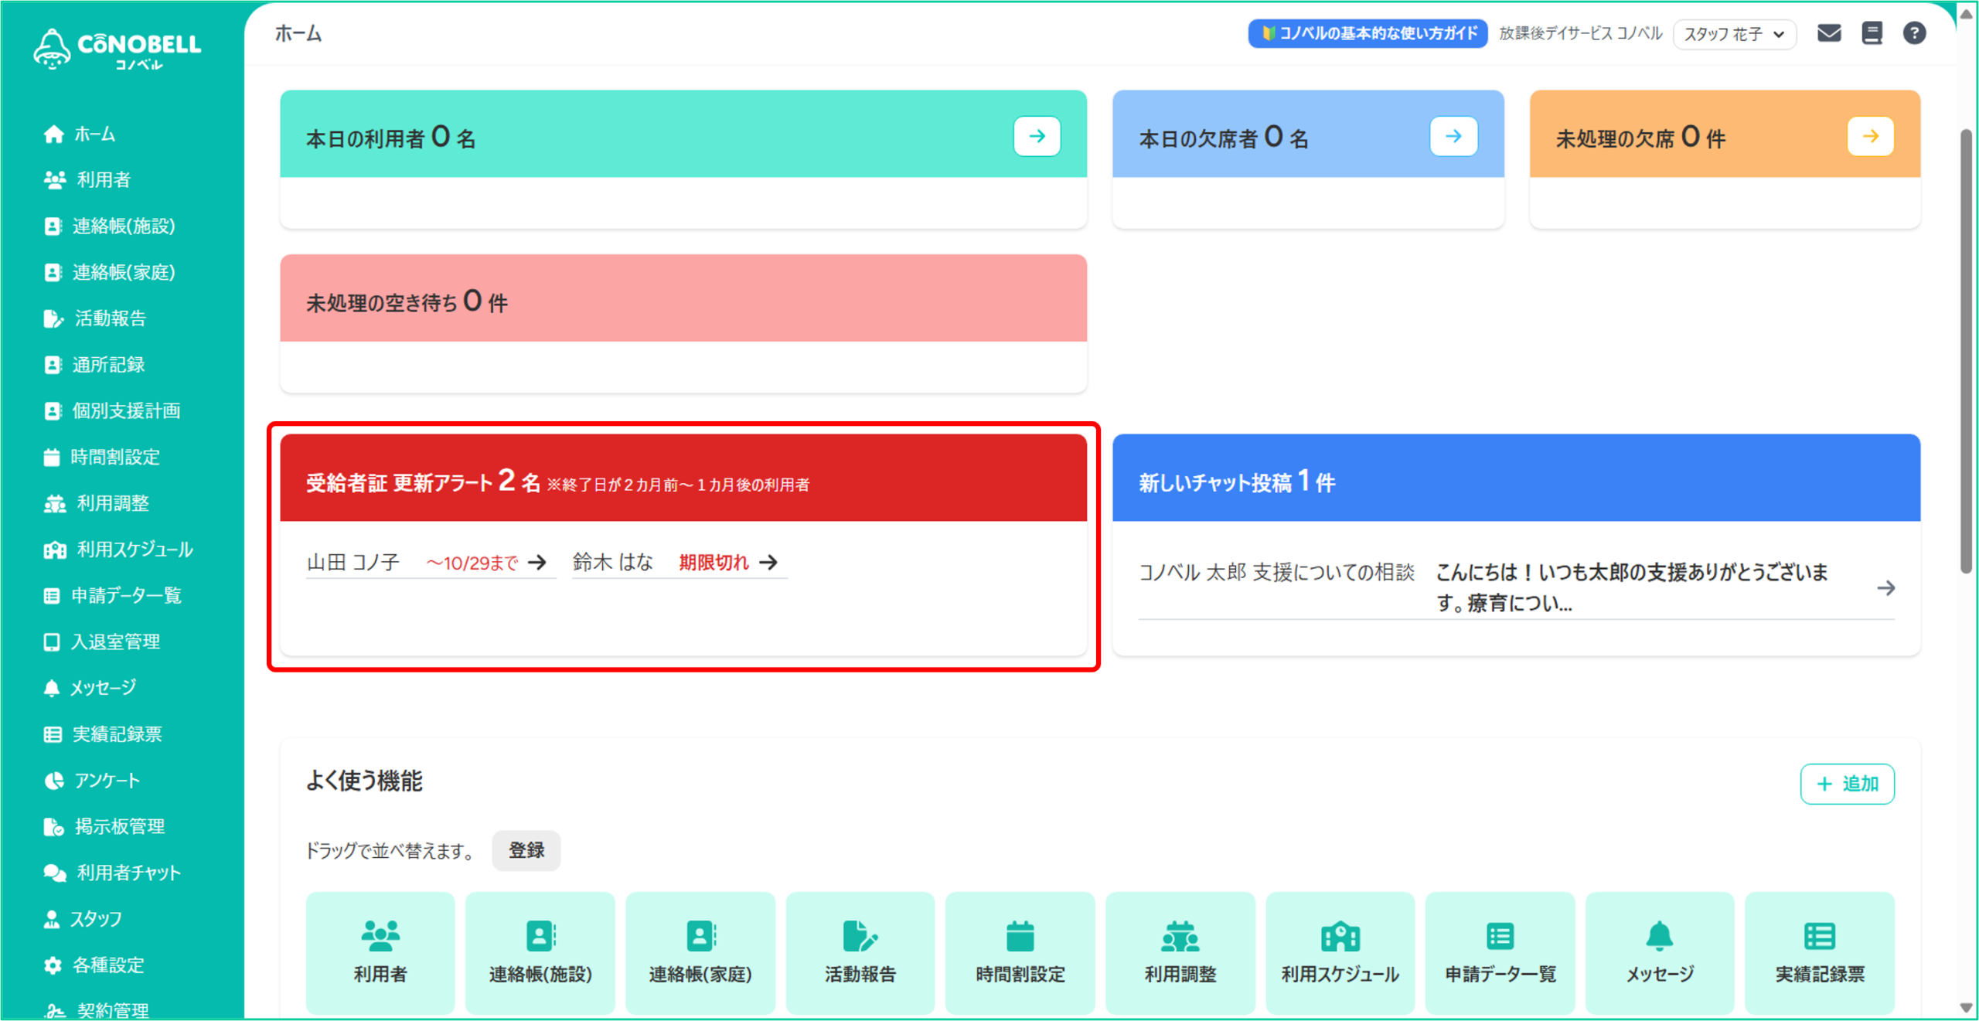
Task: Open 実績記録票 shortcut tile icon
Action: [x=1819, y=936]
